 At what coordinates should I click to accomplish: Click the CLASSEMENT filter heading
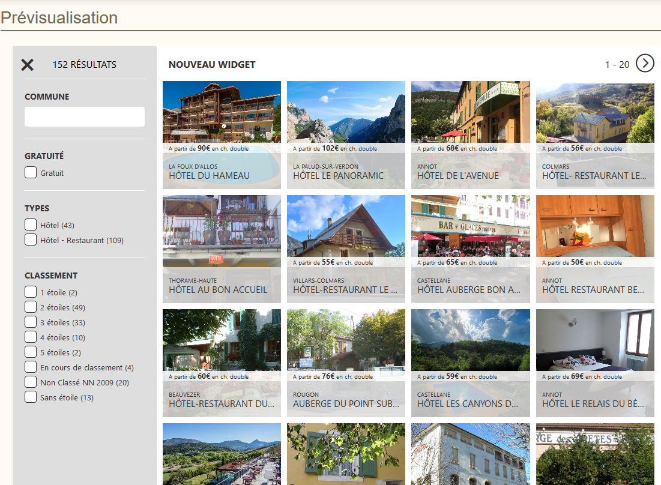(x=51, y=276)
